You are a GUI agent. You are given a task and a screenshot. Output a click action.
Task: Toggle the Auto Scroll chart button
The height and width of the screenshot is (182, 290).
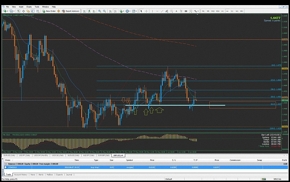pos(110,11)
